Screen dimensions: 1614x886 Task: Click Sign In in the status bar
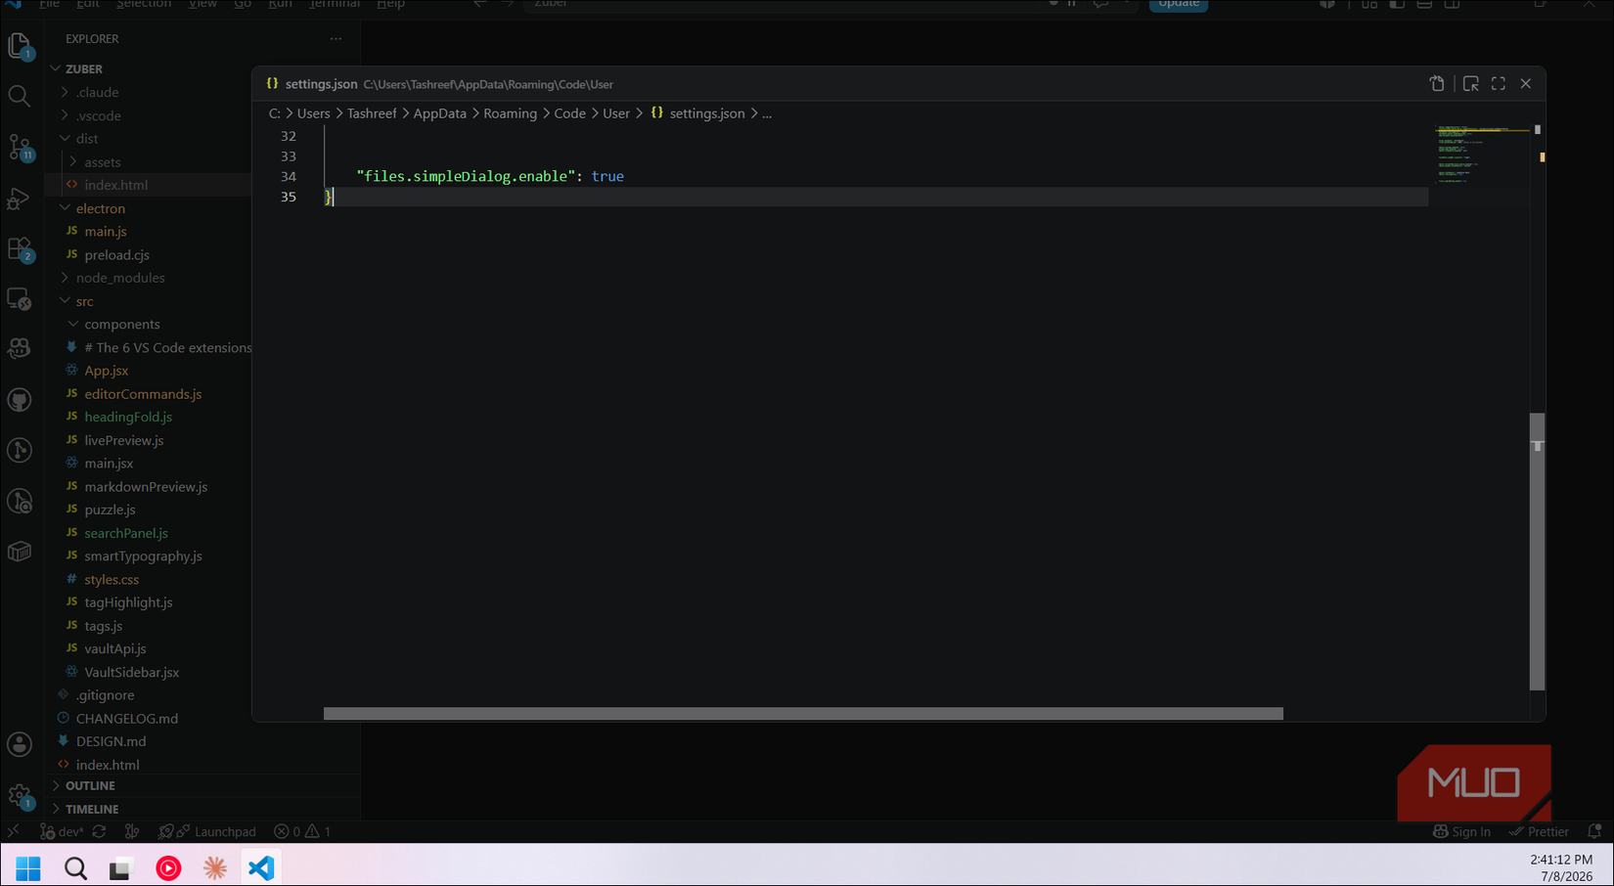pyautogui.click(x=1461, y=831)
